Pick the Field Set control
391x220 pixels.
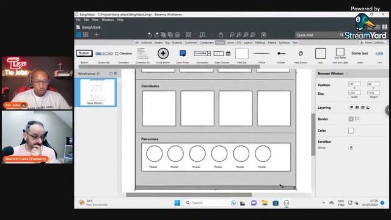click(242, 54)
